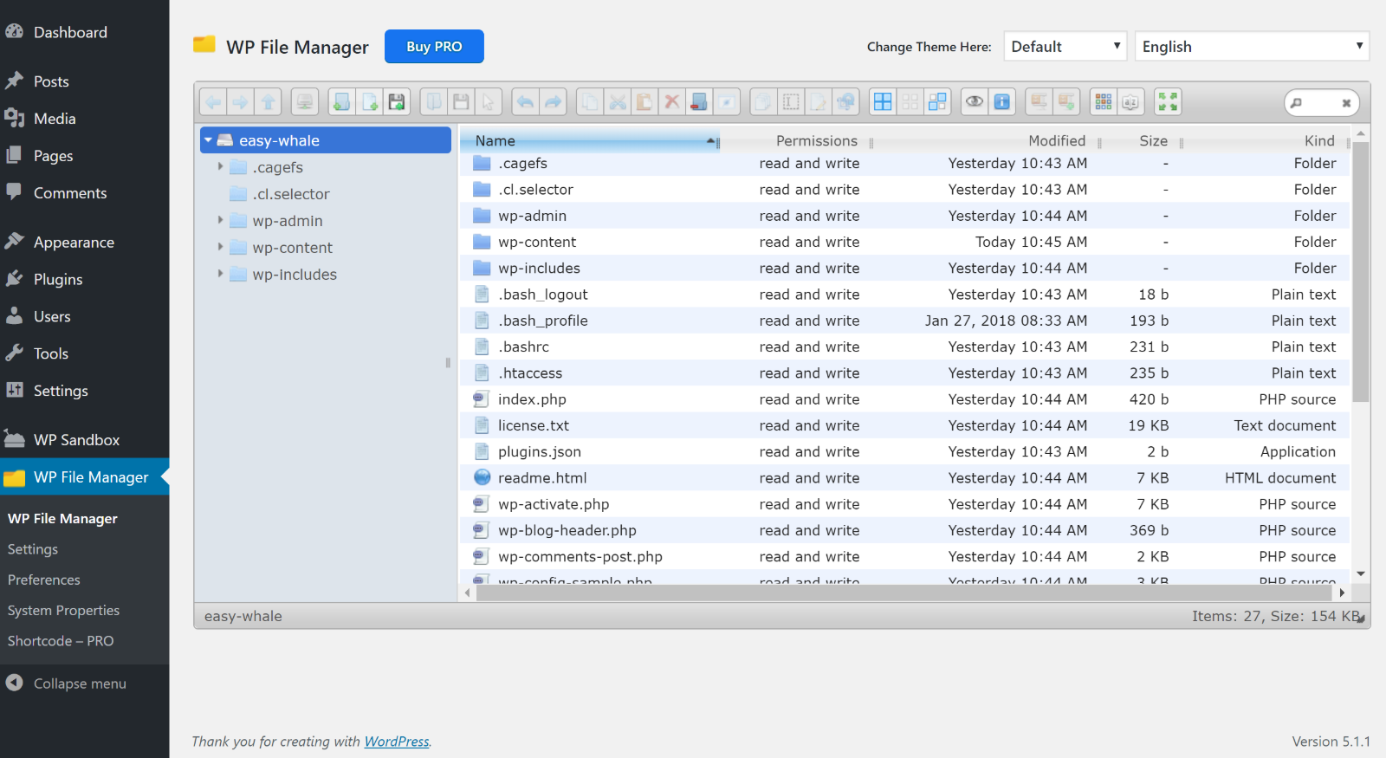Open Media in admin sidebar
The height and width of the screenshot is (758, 1386).
pyautogui.click(x=84, y=119)
